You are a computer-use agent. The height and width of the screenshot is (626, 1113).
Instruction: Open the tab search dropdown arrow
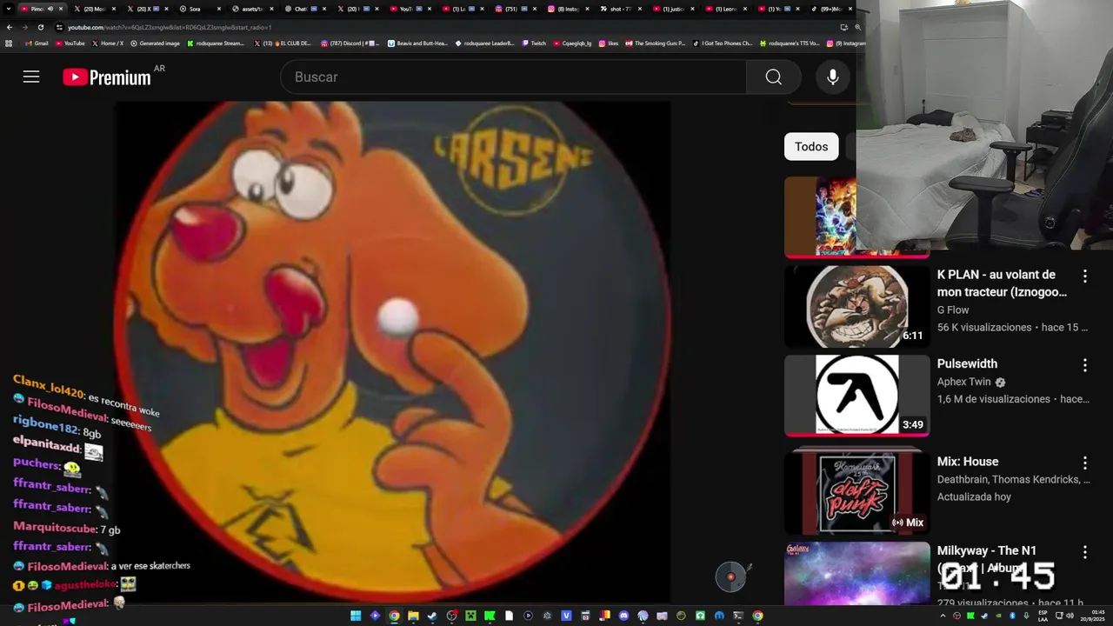10,9
